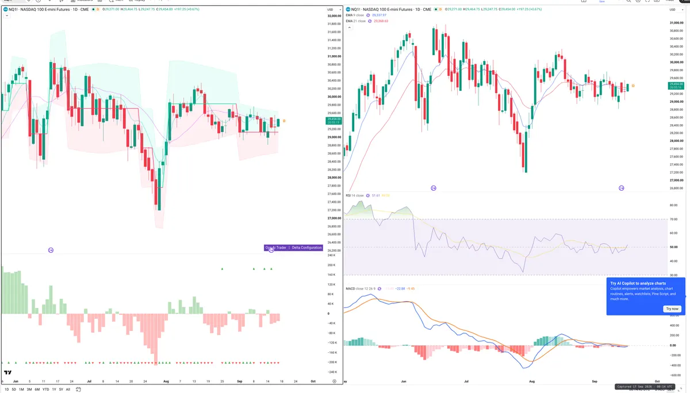The image size is (690, 393).
Task: Click the RSI 14 close indicator label
Action: pyautogui.click(x=355, y=195)
